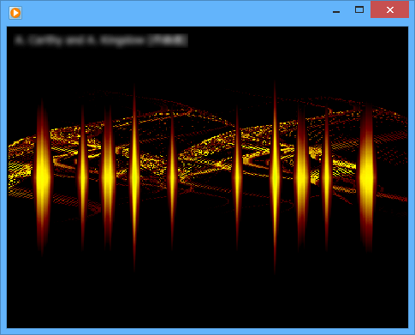Maximize the visualization window
Image resolution: width=415 pixels, height=335 pixels.
coord(359,10)
